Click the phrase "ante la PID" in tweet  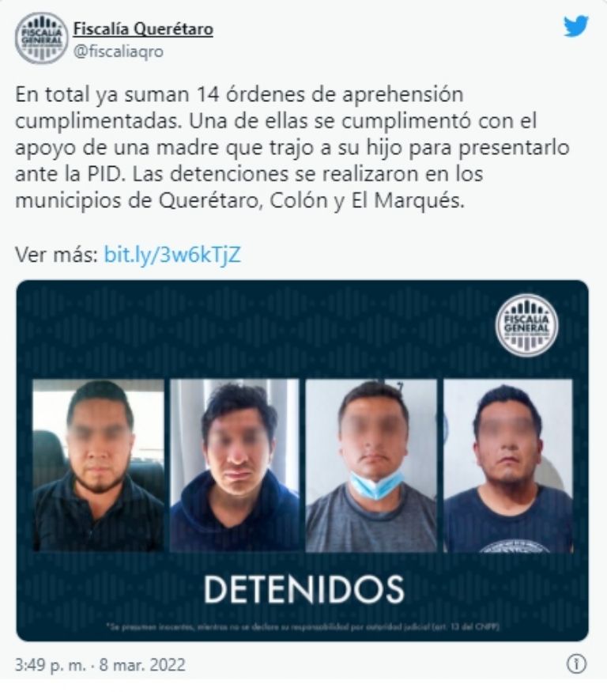[69, 174]
